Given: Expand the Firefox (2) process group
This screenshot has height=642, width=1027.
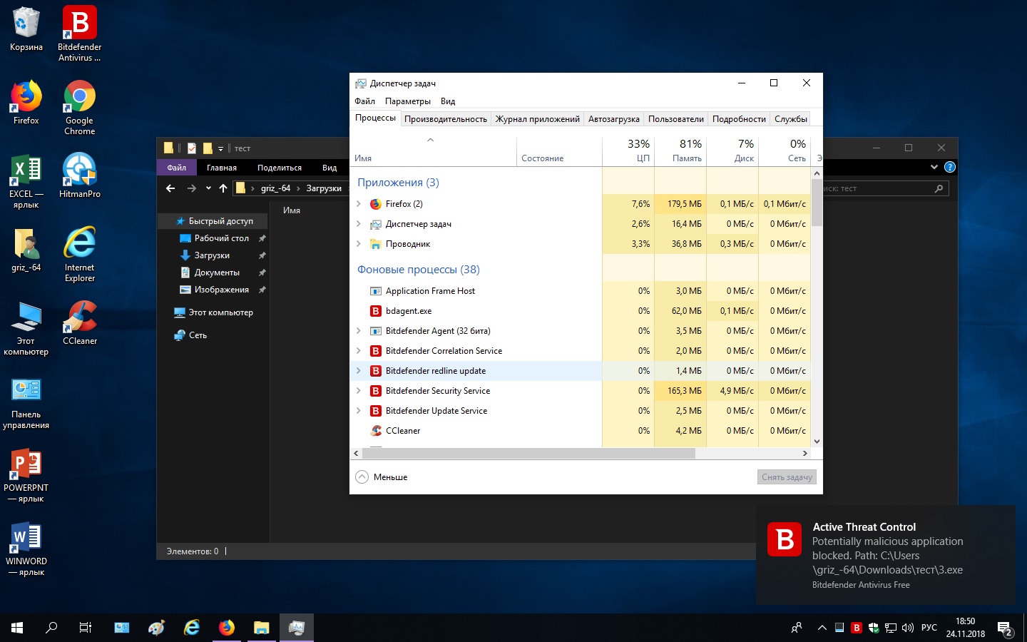Looking at the screenshot, I should [x=359, y=204].
